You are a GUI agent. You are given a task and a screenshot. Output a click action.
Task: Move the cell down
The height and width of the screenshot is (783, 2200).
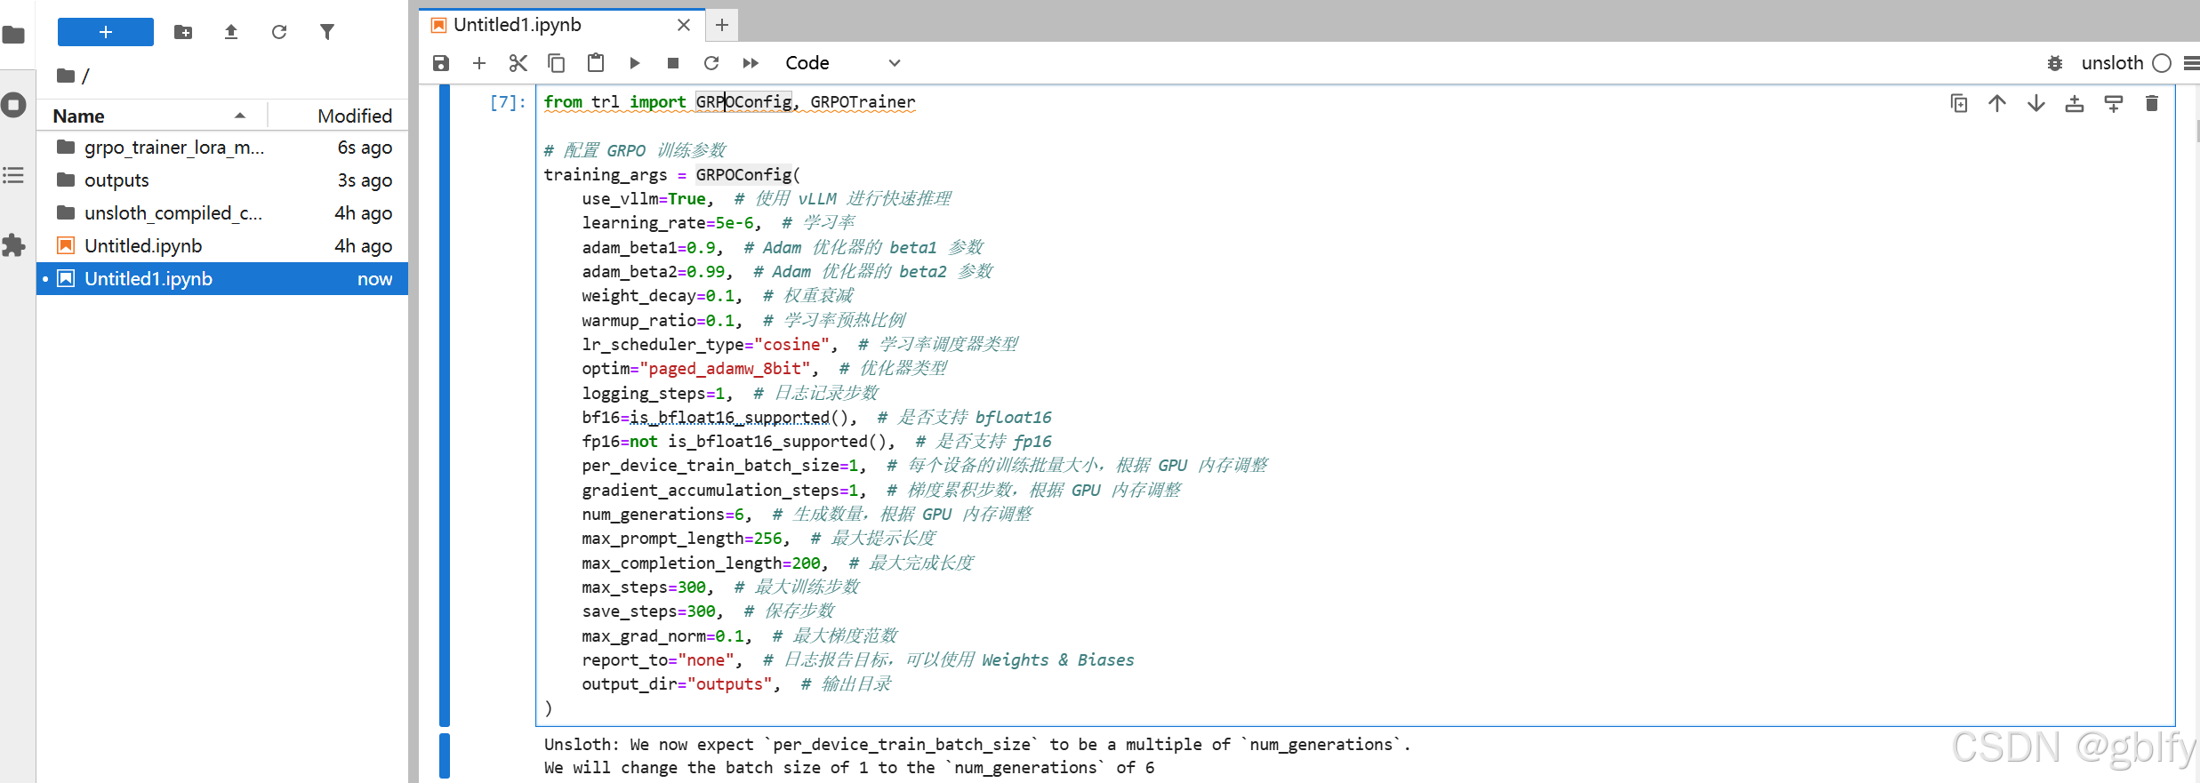(x=2036, y=104)
